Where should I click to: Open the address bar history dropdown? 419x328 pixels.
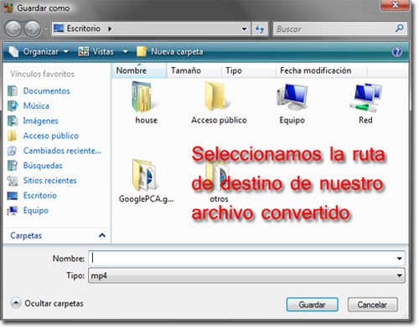click(245, 28)
